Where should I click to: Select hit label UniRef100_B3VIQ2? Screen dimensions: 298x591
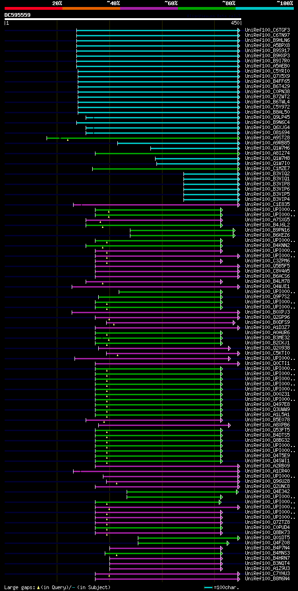click(x=267, y=174)
